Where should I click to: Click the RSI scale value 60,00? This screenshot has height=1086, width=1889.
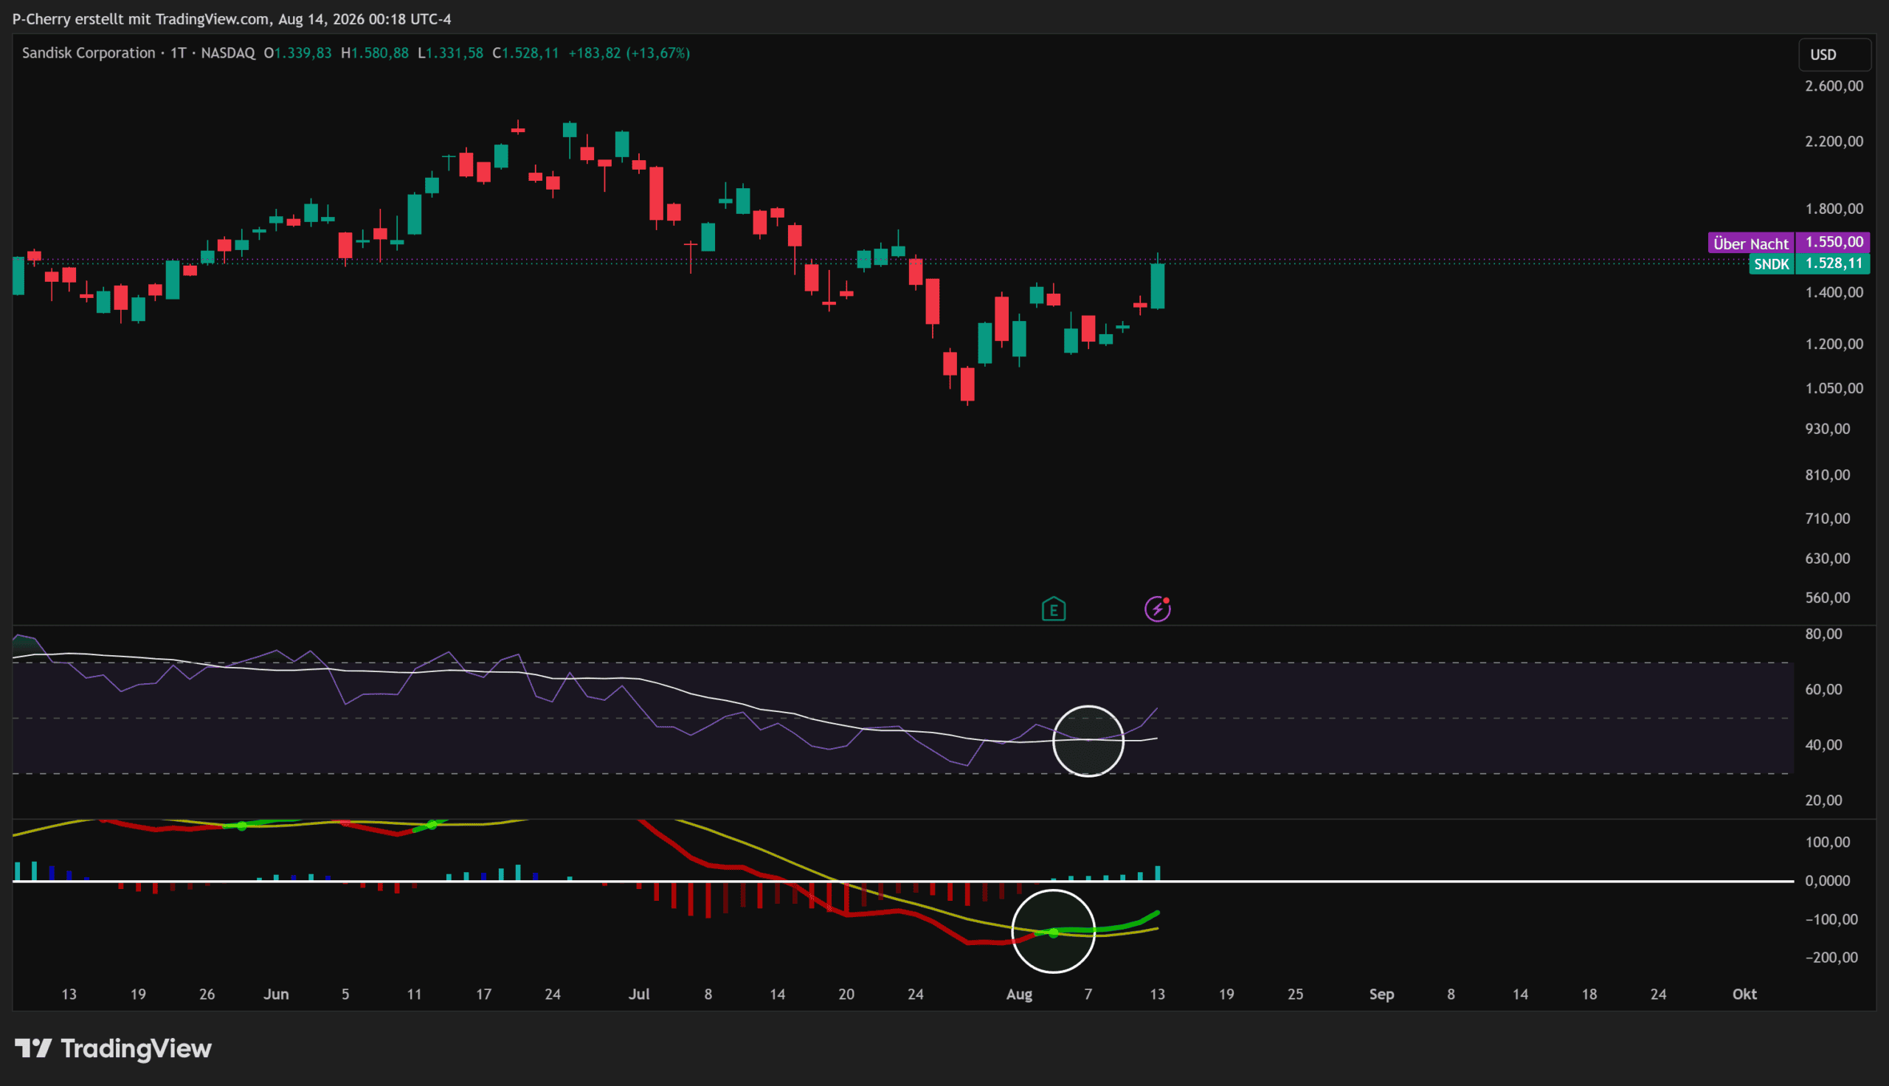(x=1823, y=690)
